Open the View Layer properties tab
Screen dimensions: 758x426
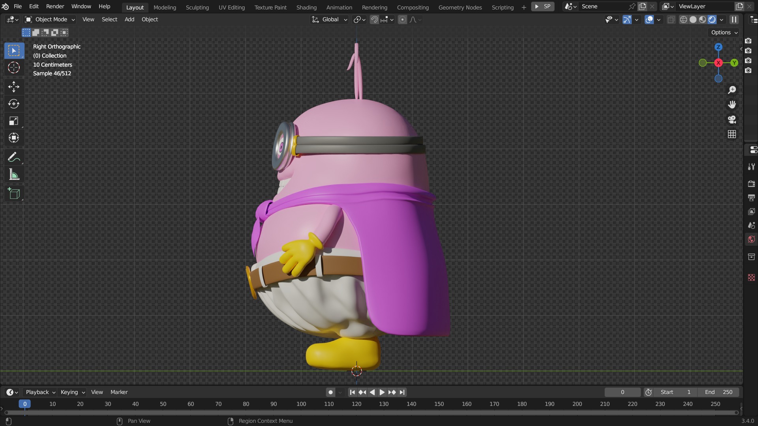pyautogui.click(x=751, y=211)
